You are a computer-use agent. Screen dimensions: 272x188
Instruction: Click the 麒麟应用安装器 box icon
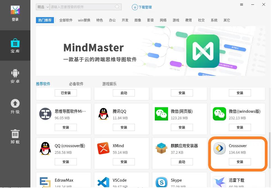[x=161, y=148]
